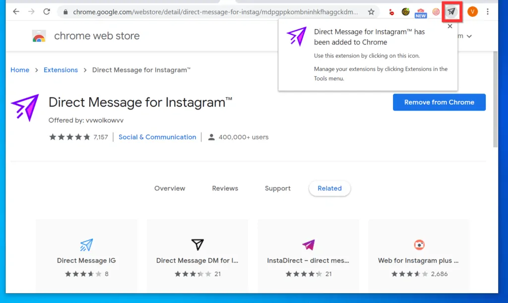This screenshot has width=508, height=303.
Task: Click the browser forward arrow
Action: click(31, 12)
